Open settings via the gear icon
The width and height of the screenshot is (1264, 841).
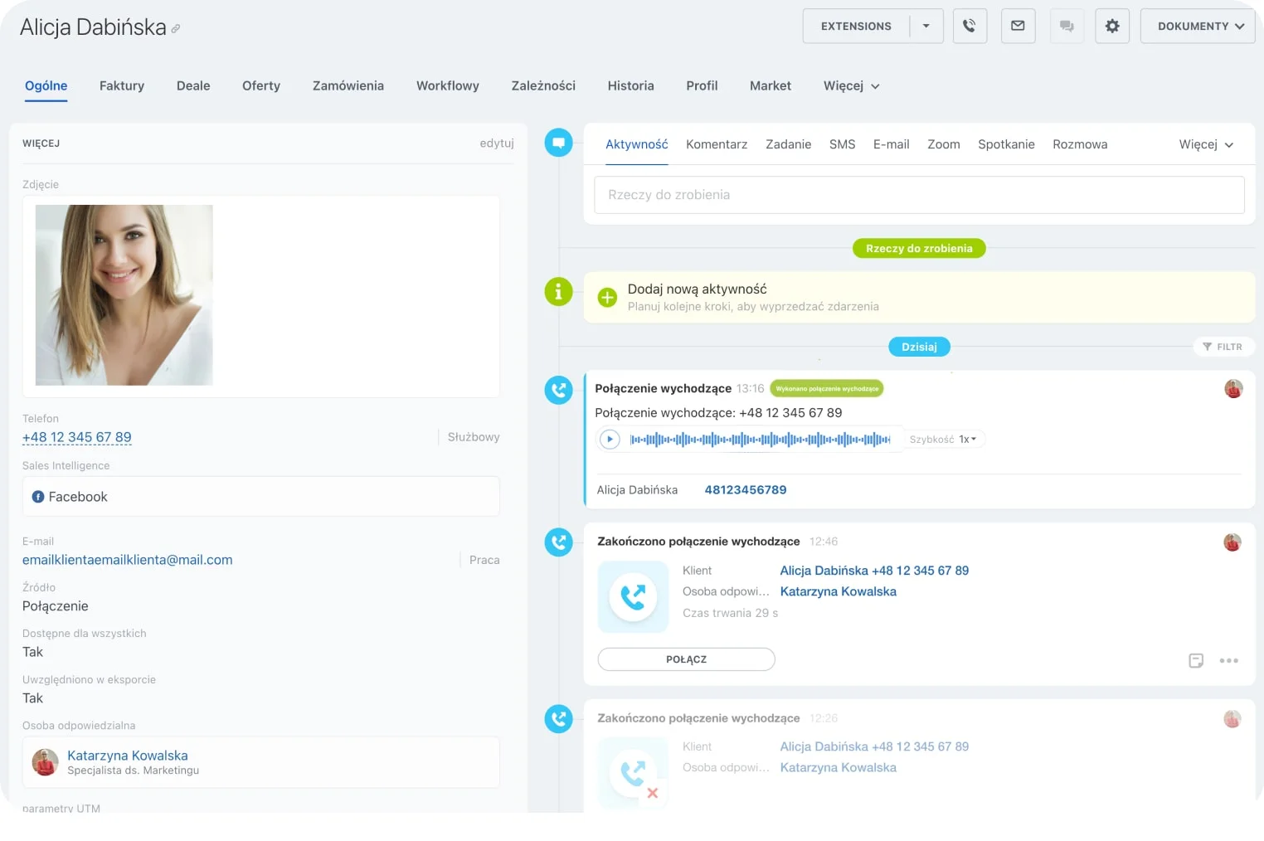click(1112, 26)
